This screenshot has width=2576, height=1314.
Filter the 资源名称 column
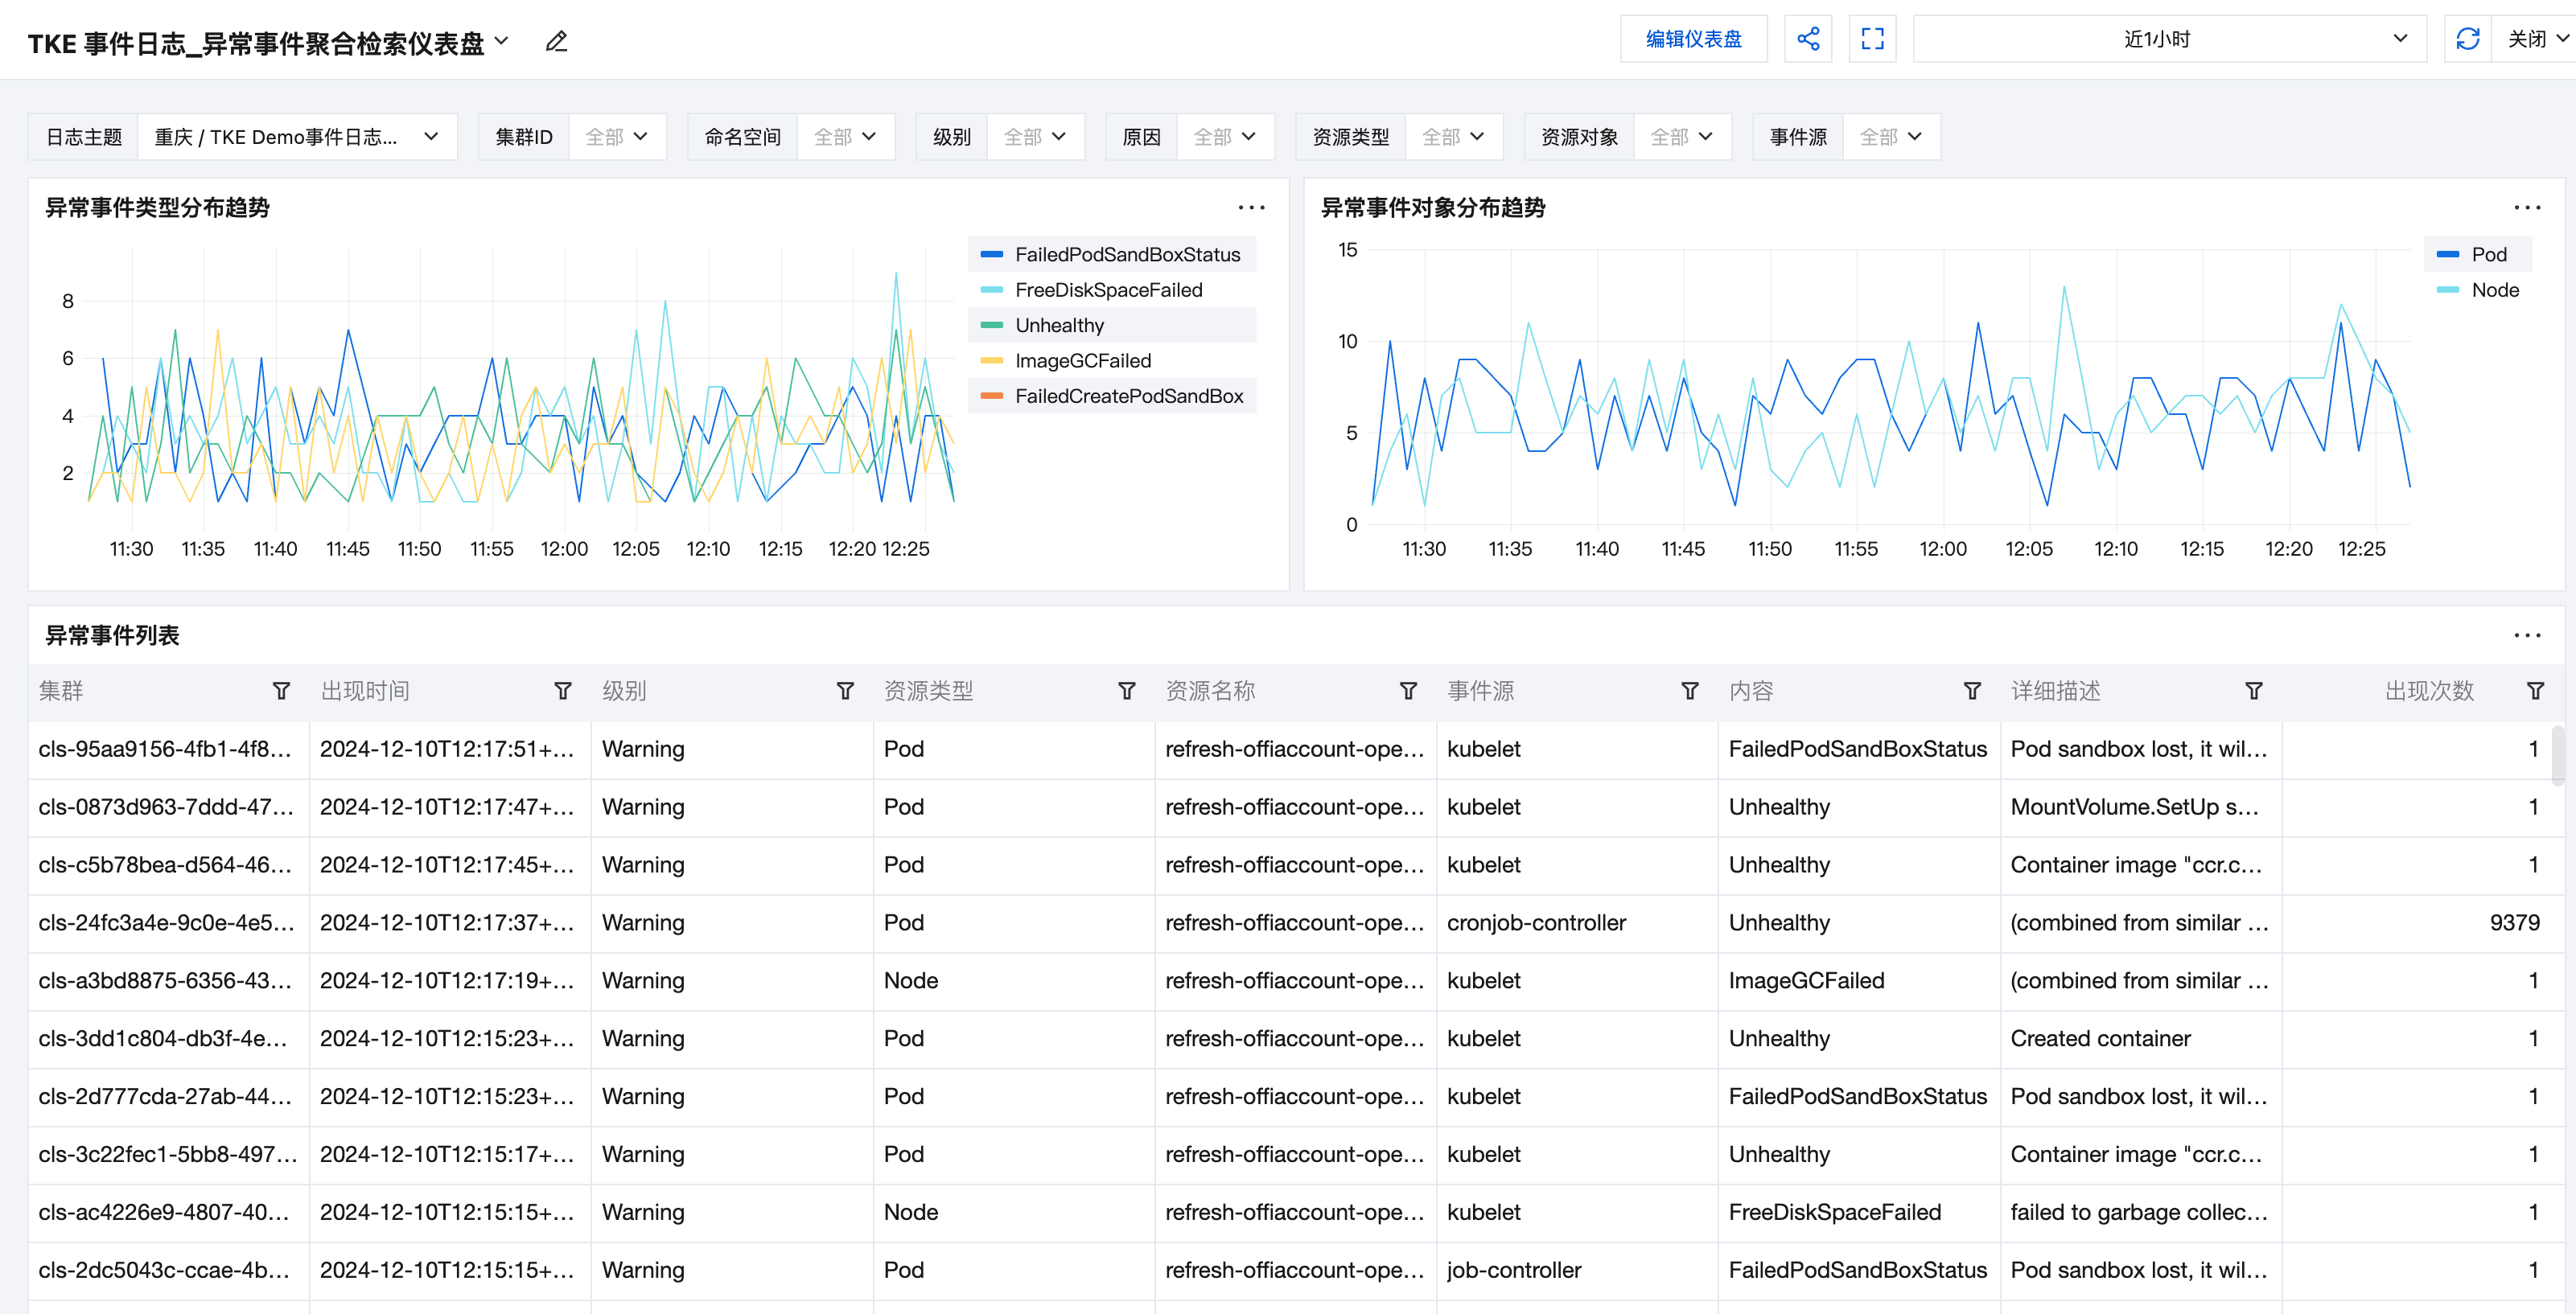(1408, 691)
